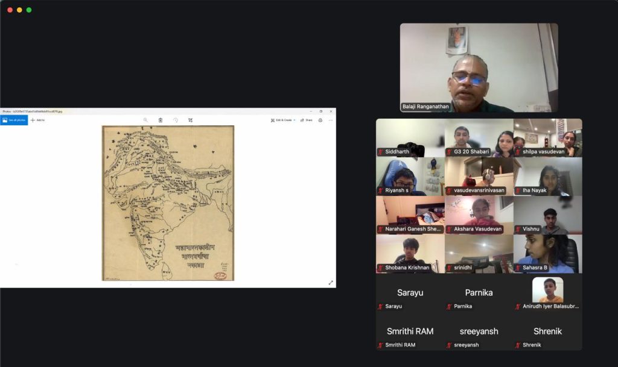
Task: Click the muted mic icon beside Shrenik
Action: pos(518,345)
